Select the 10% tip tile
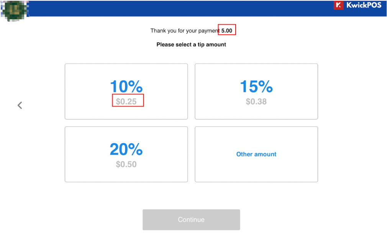The image size is (387, 236). tap(126, 92)
